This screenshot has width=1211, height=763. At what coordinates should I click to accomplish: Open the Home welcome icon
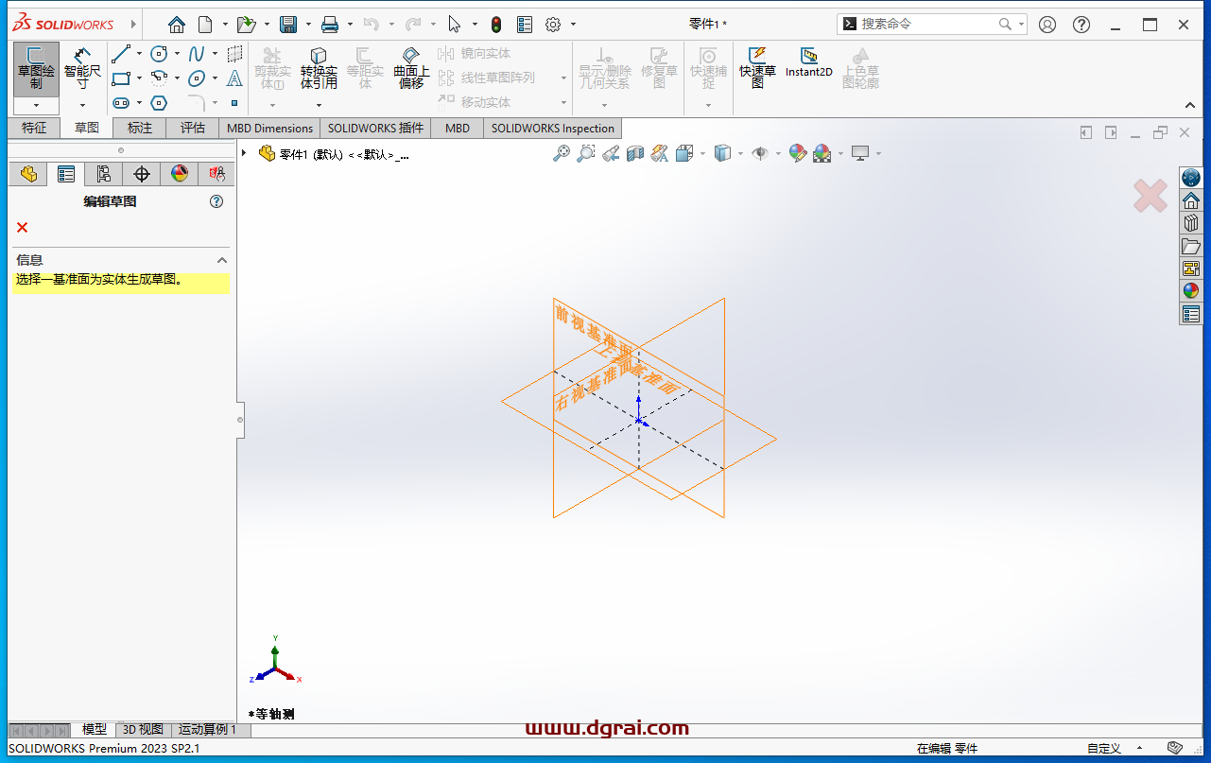point(177,25)
